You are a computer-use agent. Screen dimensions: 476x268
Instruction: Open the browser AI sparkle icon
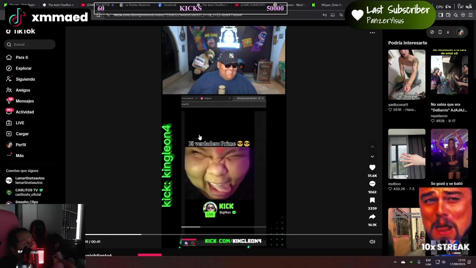[x=456, y=15]
